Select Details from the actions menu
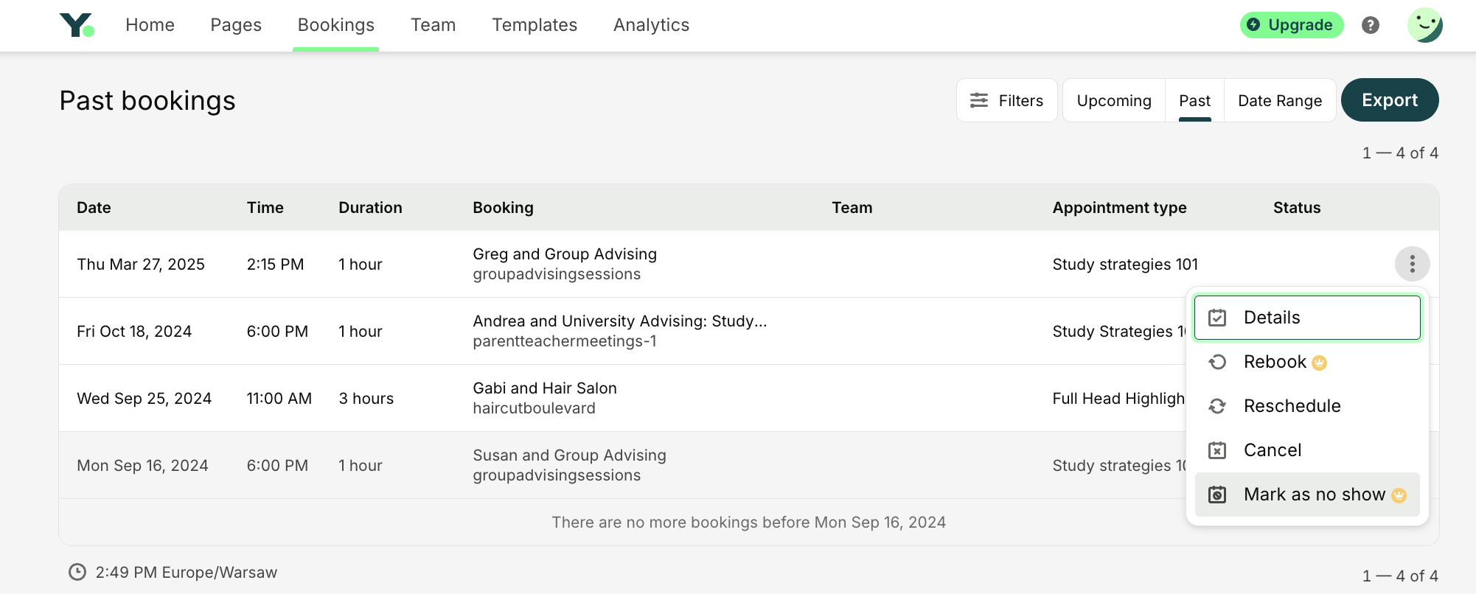This screenshot has width=1476, height=594. [x=1272, y=317]
